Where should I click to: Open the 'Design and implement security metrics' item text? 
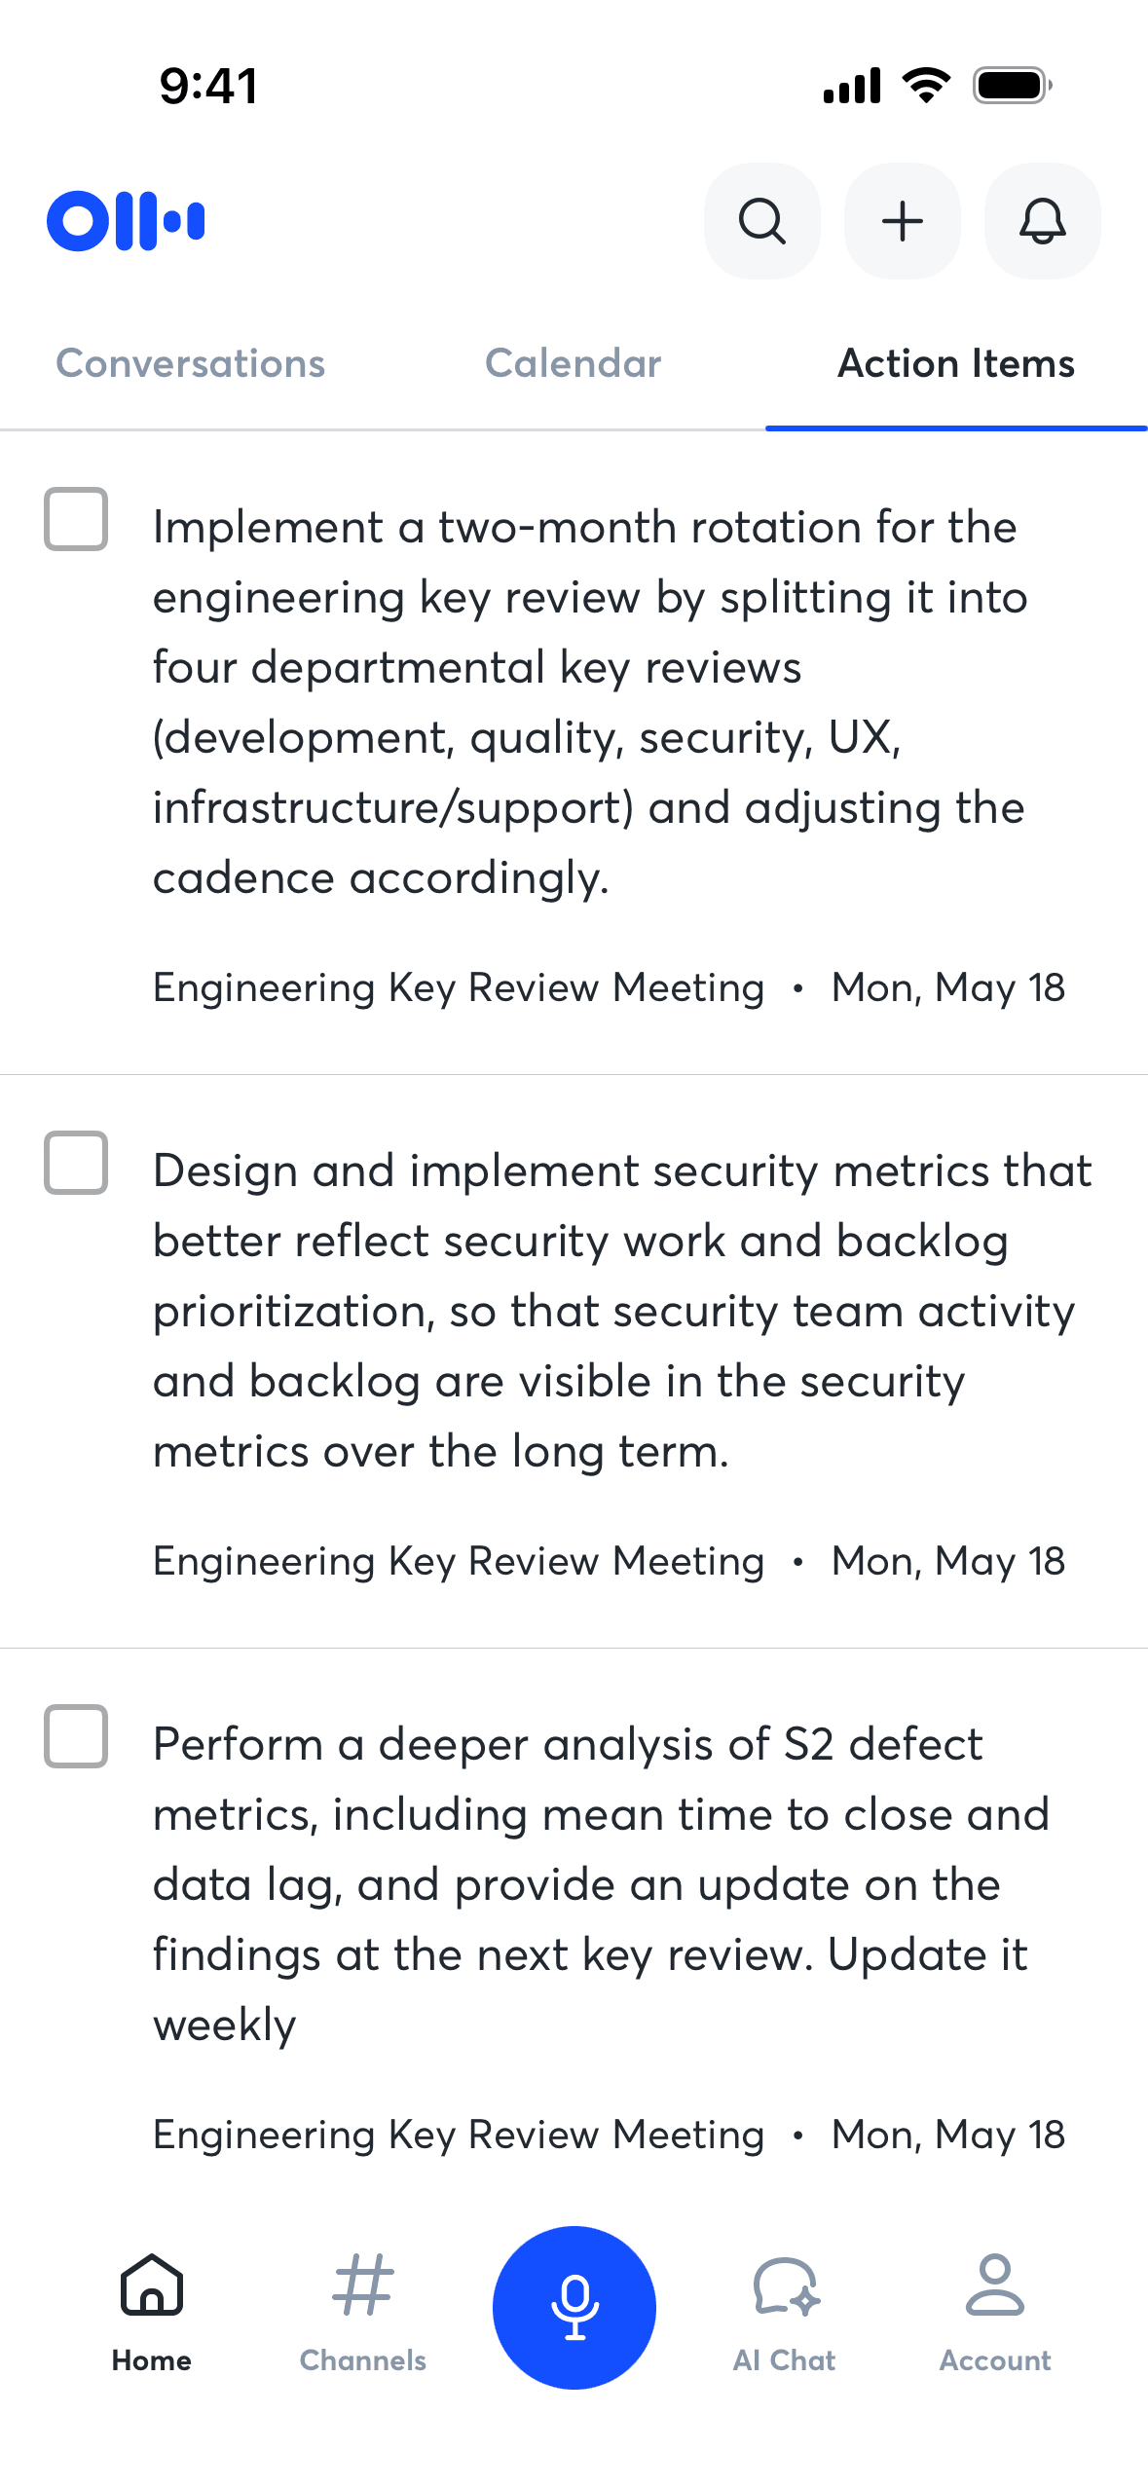623,1311
